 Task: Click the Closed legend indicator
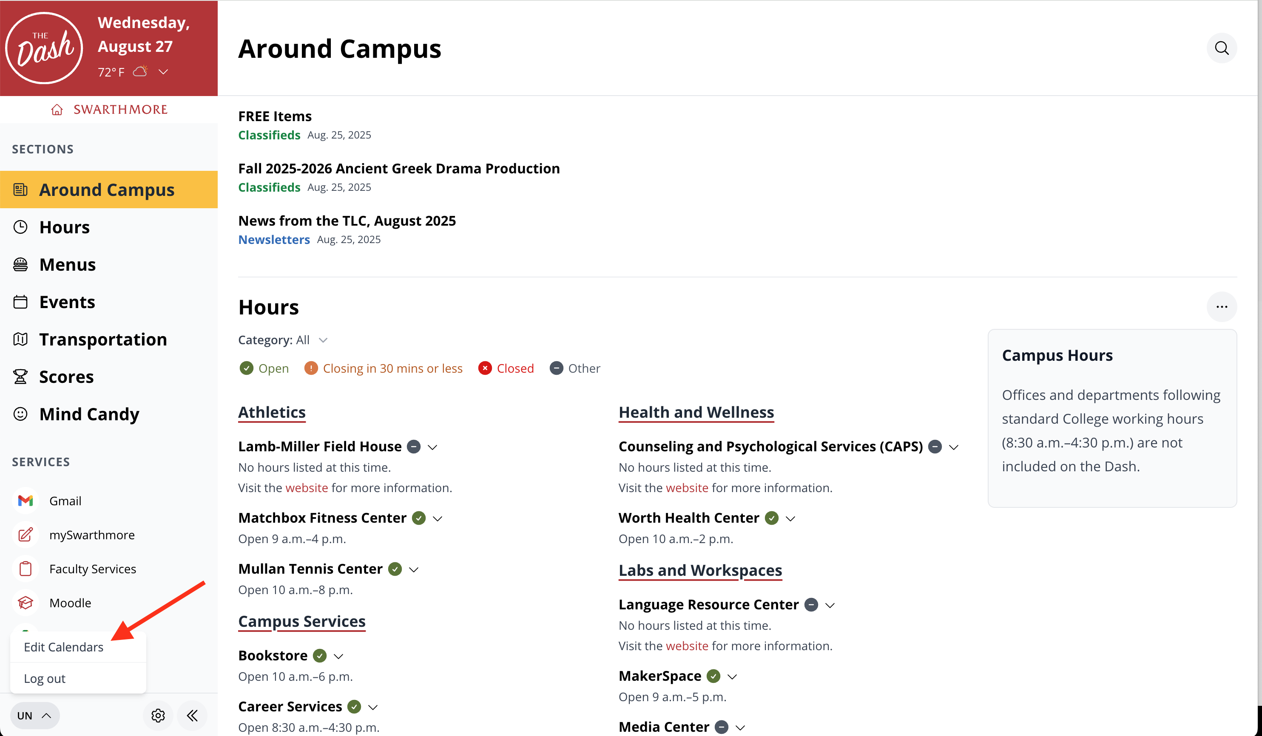pos(485,368)
